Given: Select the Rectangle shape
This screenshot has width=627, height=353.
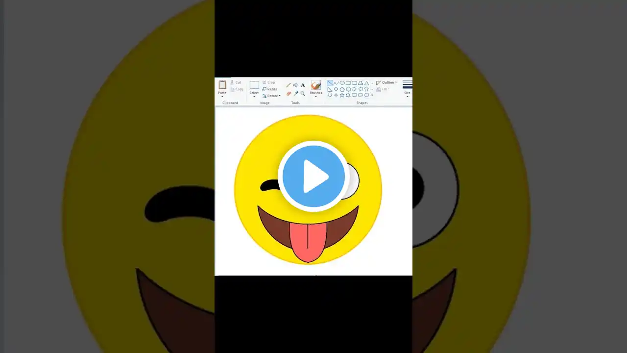Looking at the screenshot, I should click(348, 83).
